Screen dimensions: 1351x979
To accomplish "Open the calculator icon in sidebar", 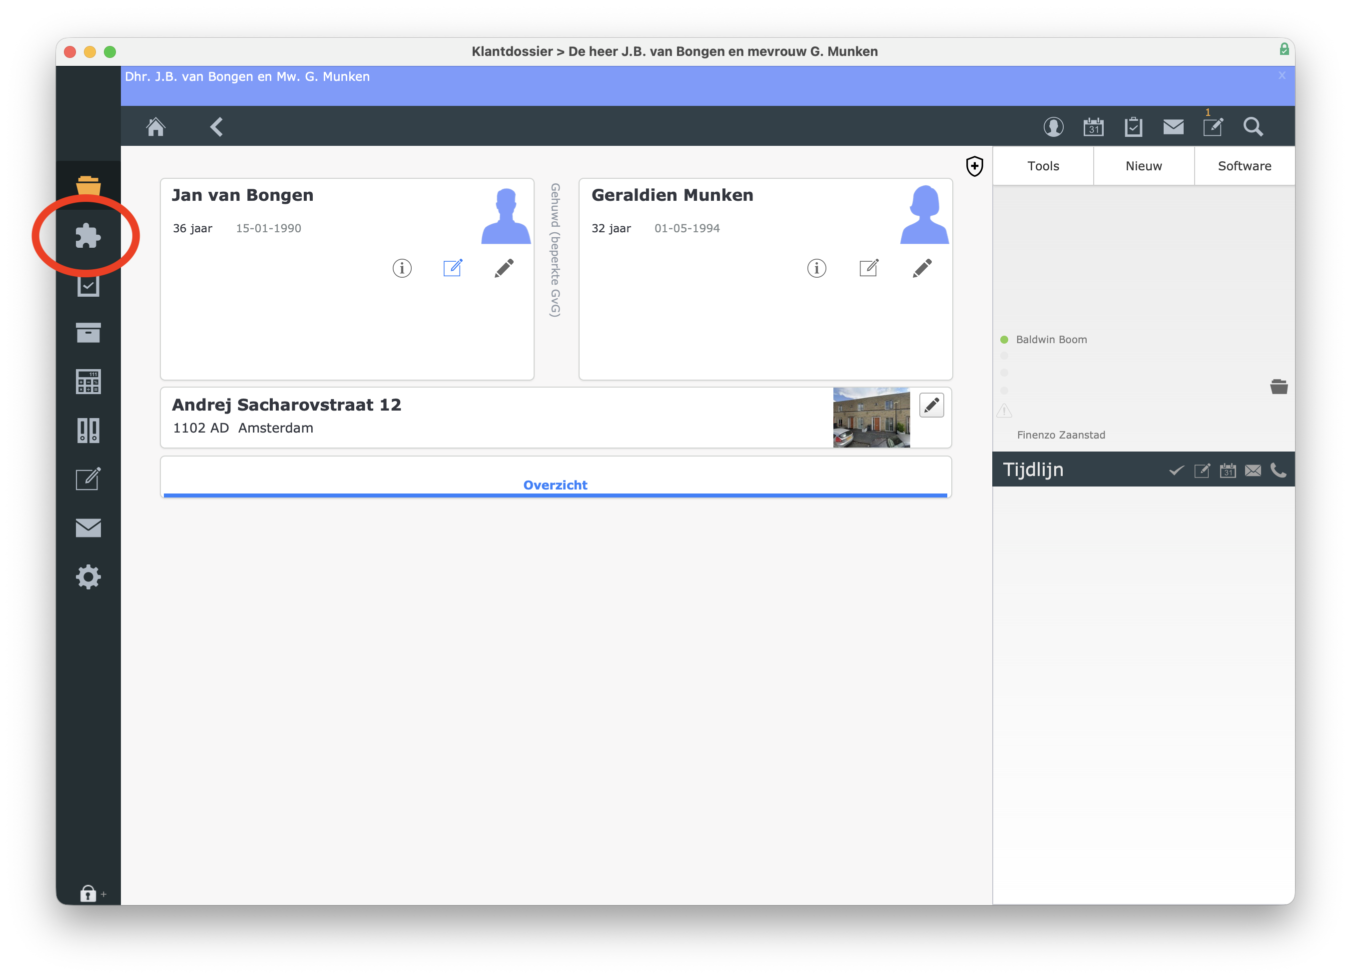I will click(x=88, y=381).
